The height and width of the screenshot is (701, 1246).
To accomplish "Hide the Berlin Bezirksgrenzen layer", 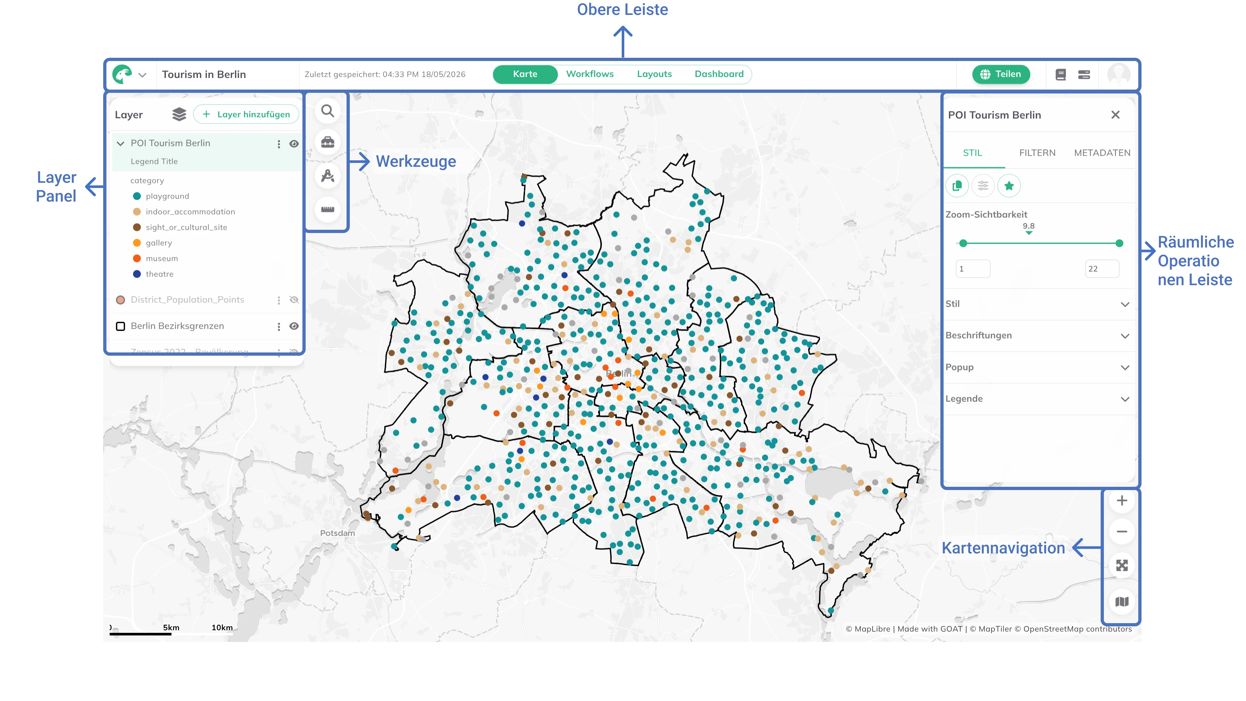I will tap(294, 326).
